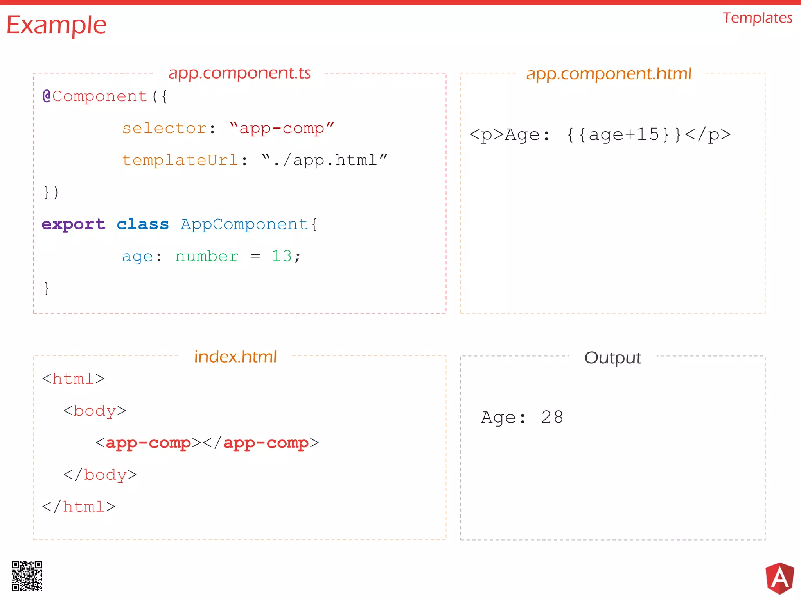Click the {{age+15}} interpolation expression
The height and width of the screenshot is (600, 801).
(624, 135)
